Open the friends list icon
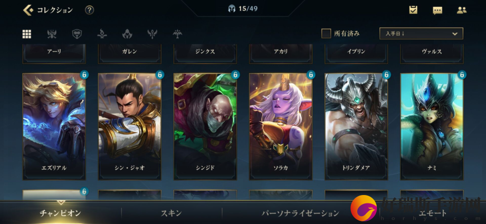This screenshot has width=486, height=224. click(x=462, y=10)
